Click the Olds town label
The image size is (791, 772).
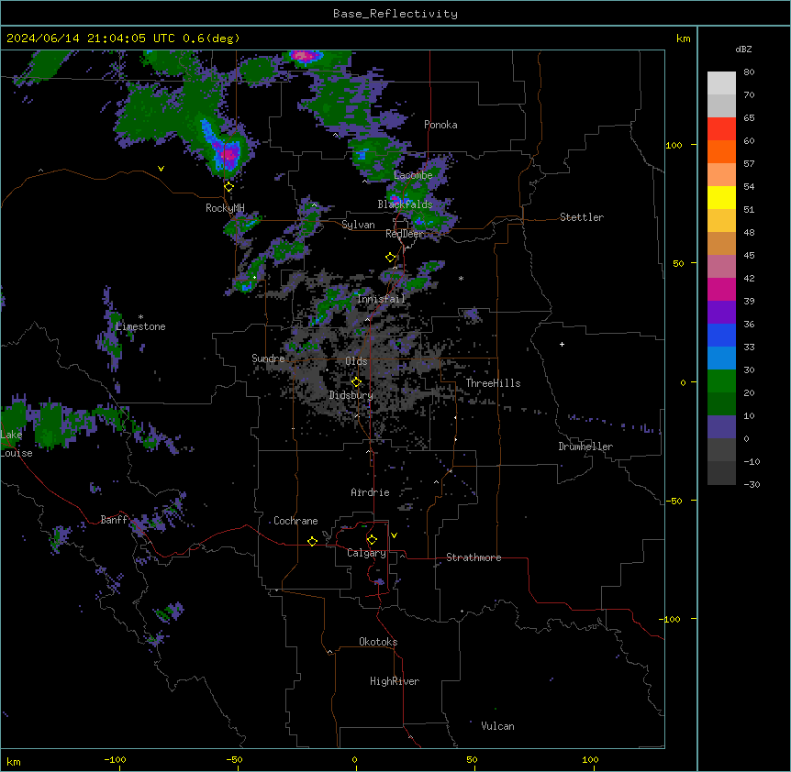(356, 361)
